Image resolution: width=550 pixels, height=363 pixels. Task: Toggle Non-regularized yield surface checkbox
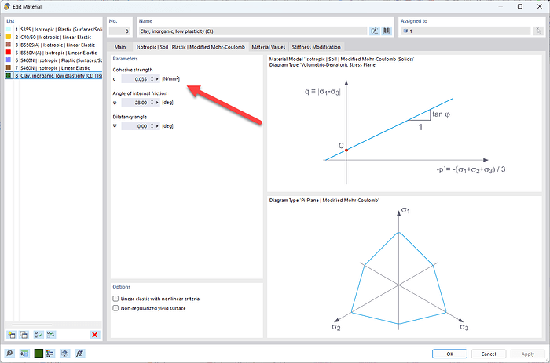pyautogui.click(x=115, y=308)
